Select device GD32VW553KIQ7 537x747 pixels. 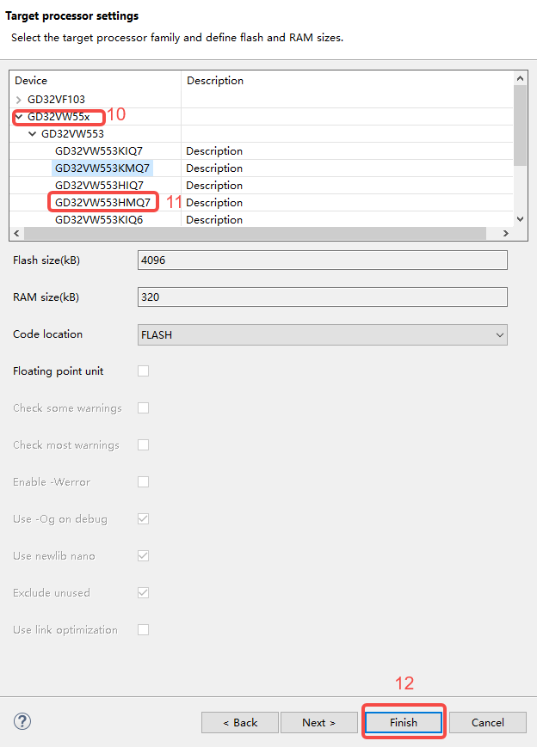(x=99, y=151)
